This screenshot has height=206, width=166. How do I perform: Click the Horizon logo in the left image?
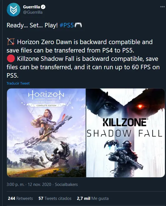pyautogui.click(x=46, y=95)
